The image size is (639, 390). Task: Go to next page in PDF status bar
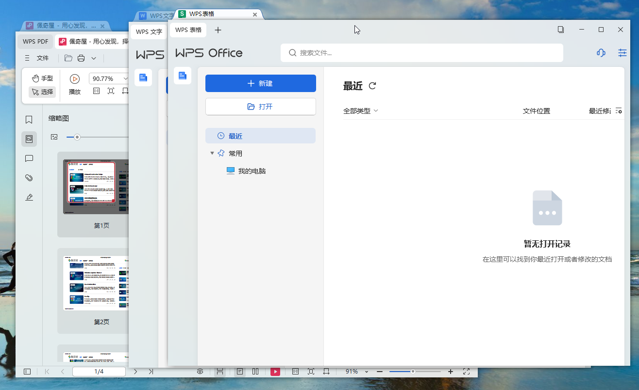pos(135,372)
